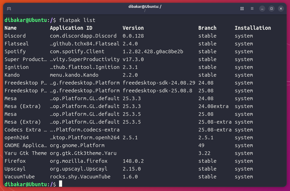
Task: Click rocks.shy.VacuumTube application ID
Action: (x=80, y=177)
